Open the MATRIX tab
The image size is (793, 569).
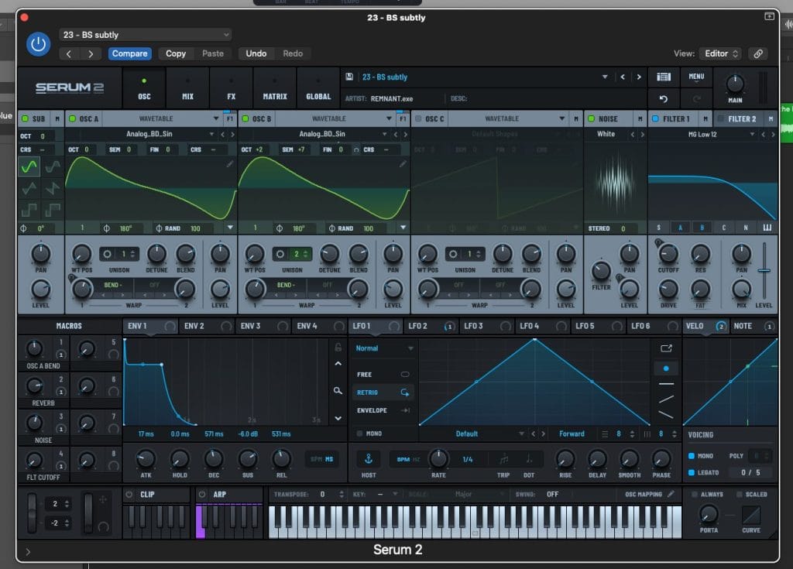(275, 88)
